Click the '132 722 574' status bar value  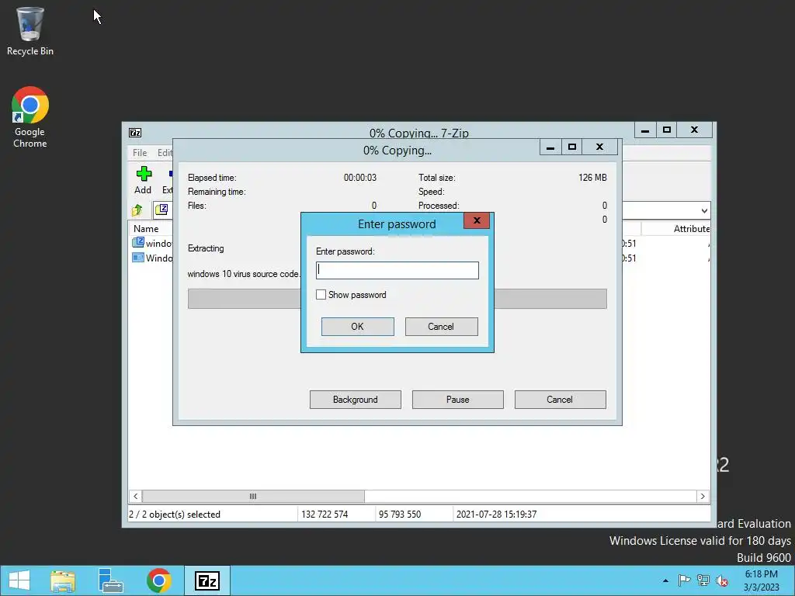click(325, 515)
